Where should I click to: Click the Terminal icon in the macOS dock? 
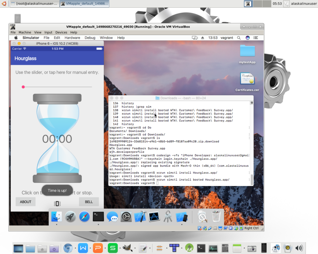98,216
